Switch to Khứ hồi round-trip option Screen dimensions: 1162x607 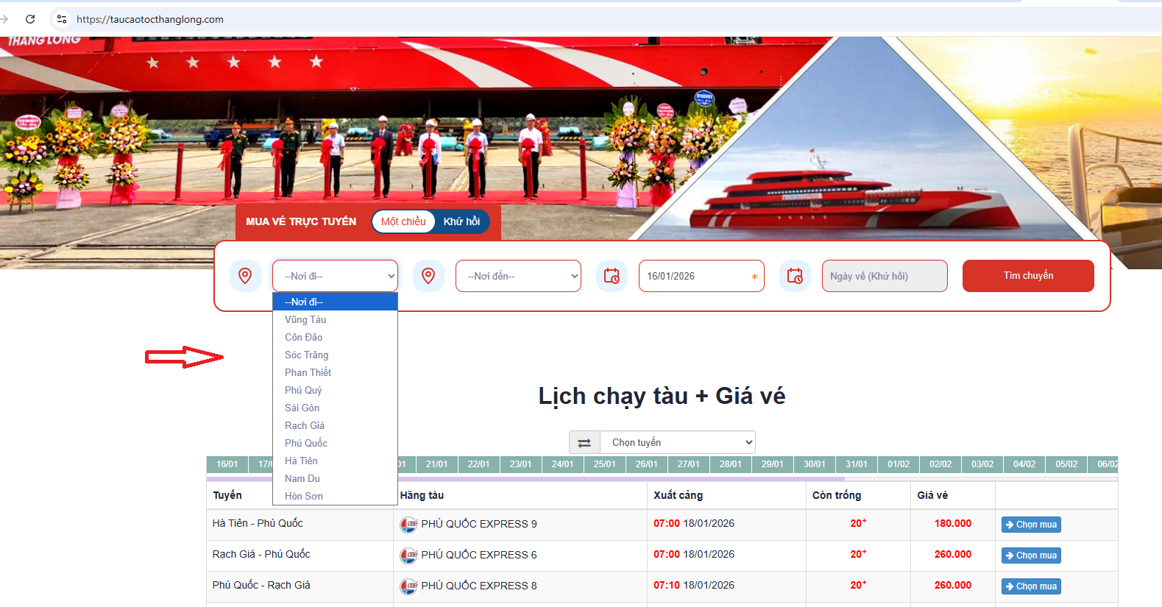pyautogui.click(x=461, y=221)
